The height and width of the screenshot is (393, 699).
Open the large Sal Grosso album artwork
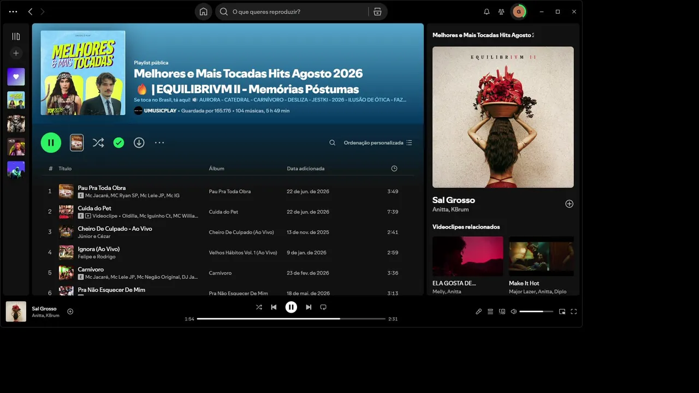tap(503, 117)
